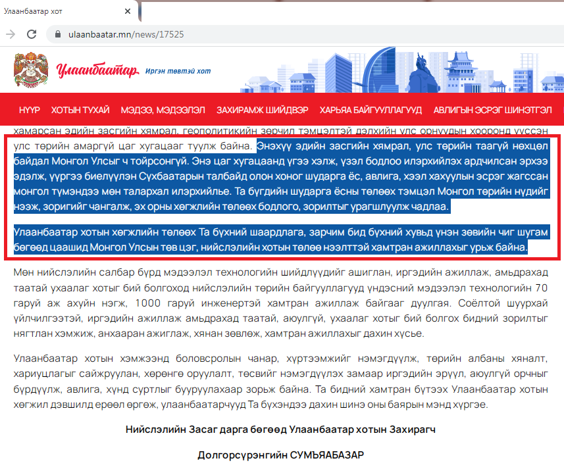Click the name Долгорсүрэнгийн СУМЪЯАБАЗАР
The image size is (564, 471).
281,455
